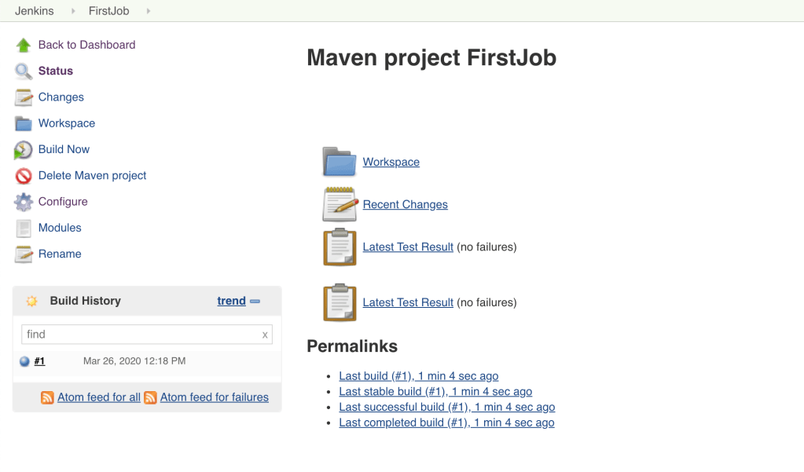Open Atom feed for failures link

214,397
